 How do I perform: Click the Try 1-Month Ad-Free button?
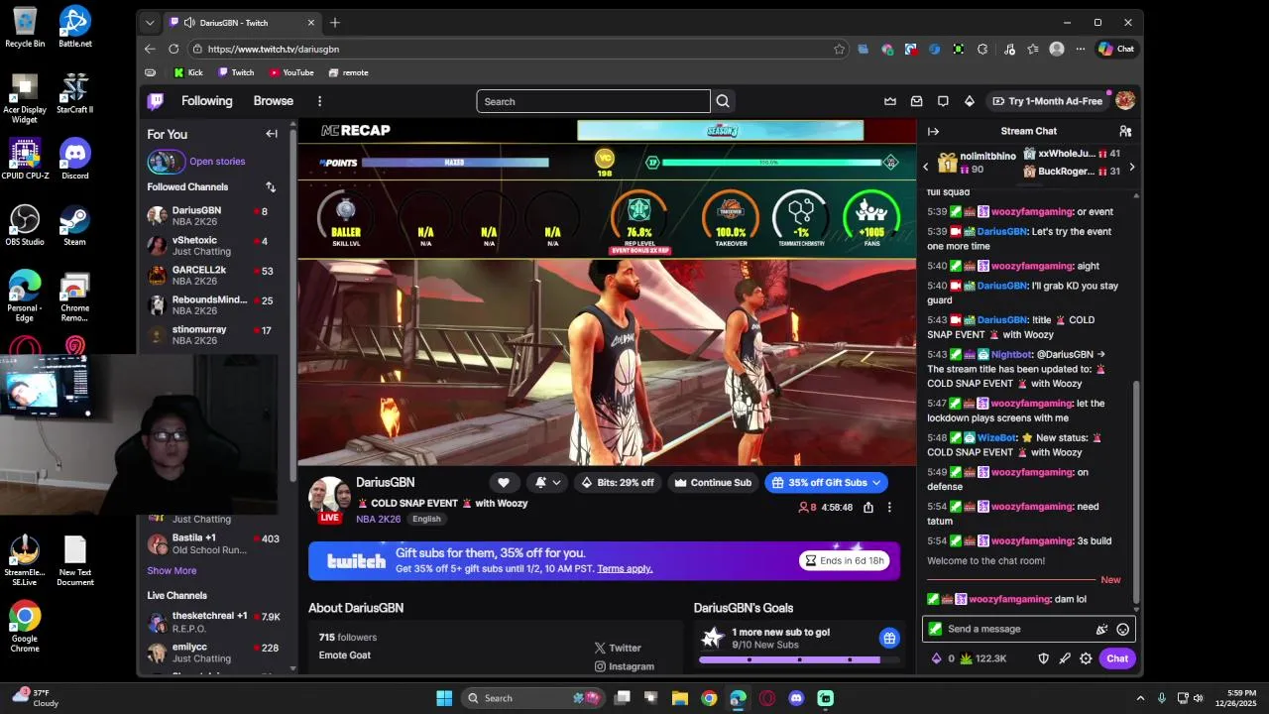(1046, 101)
